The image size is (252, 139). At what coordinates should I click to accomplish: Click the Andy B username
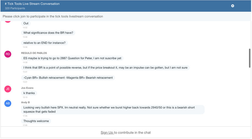pos(25,102)
